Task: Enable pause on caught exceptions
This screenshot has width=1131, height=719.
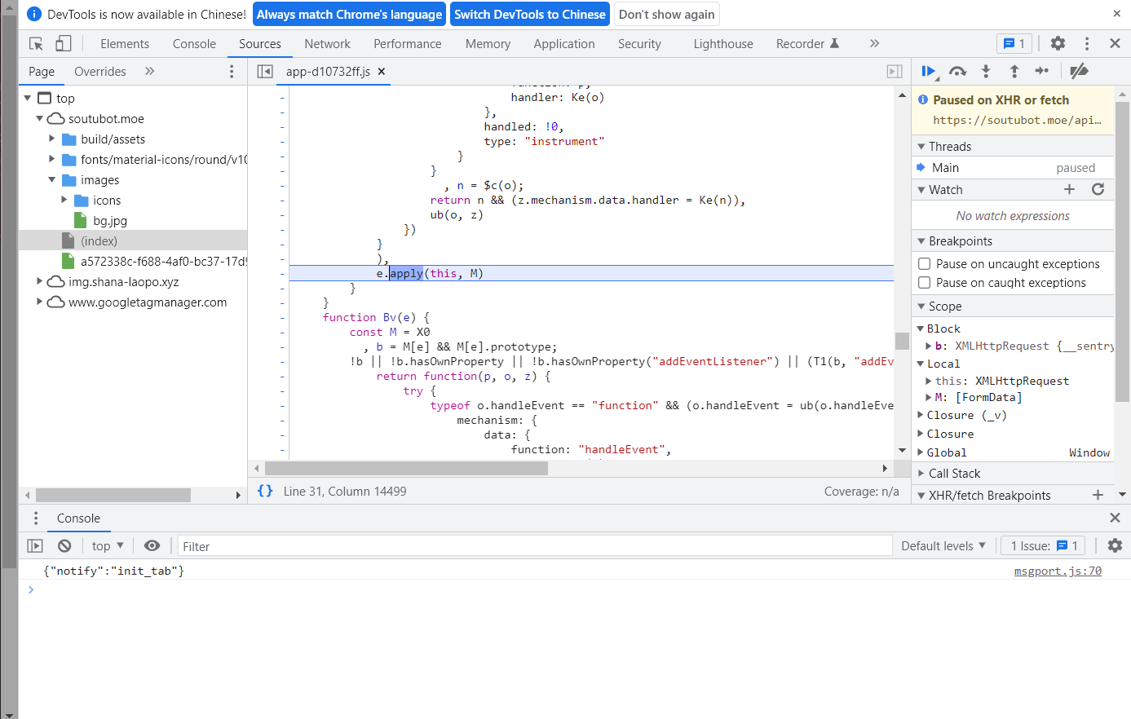Action: point(924,282)
